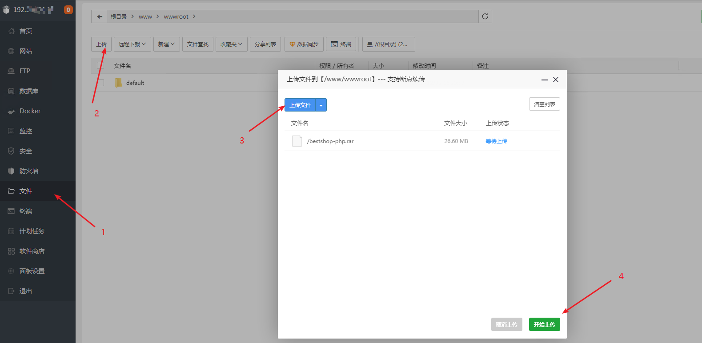Expand the 新建 dropdown menu
The image size is (702, 343).
[x=166, y=44]
